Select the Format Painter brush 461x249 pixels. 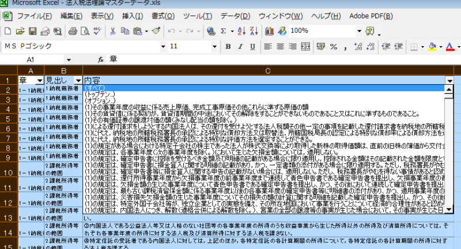[156, 31]
